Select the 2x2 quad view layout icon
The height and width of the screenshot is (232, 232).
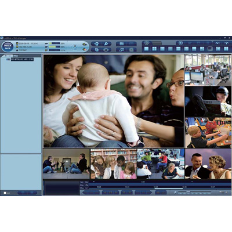pyautogui.click(x=154, y=49)
